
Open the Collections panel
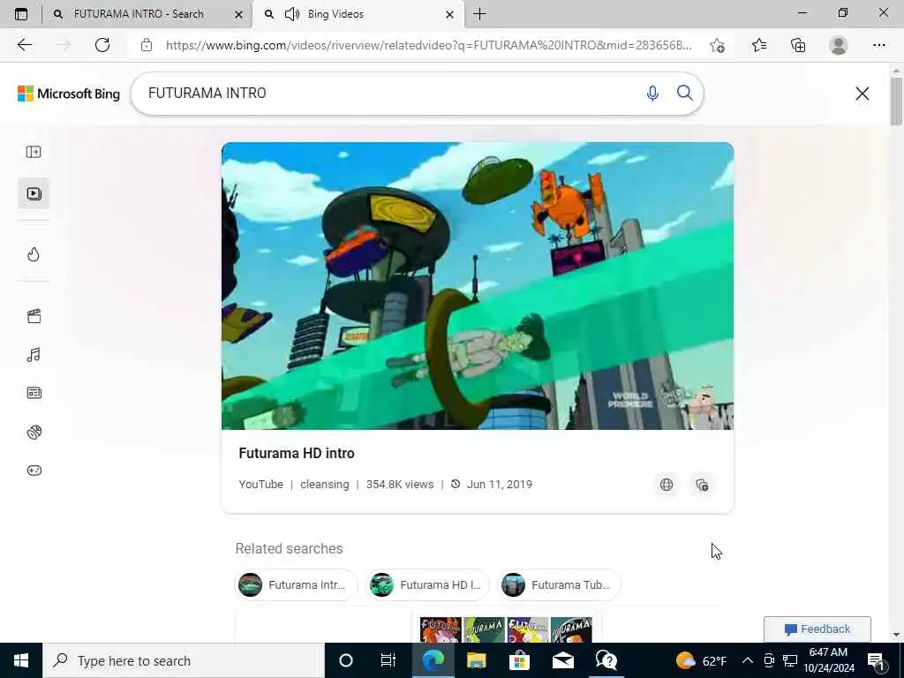(798, 45)
